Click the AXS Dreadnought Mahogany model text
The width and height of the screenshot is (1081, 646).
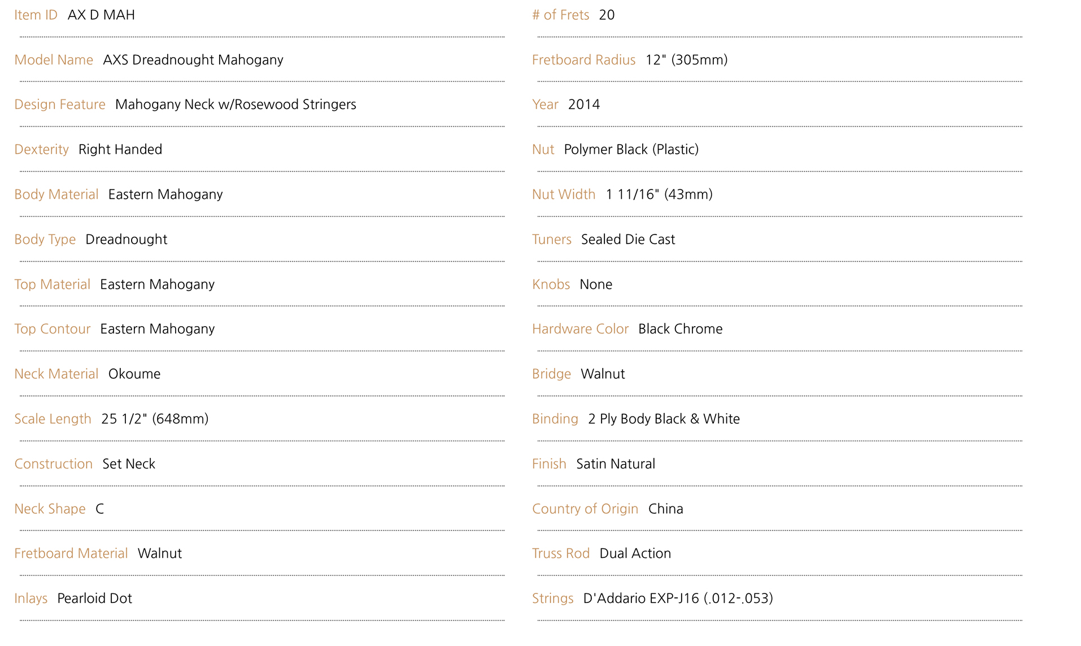point(193,60)
